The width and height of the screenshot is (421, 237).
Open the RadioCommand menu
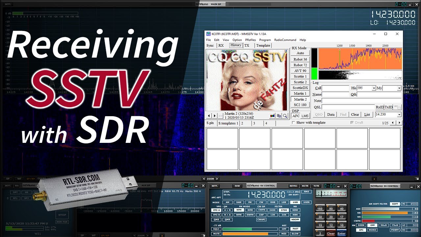(x=285, y=40)
